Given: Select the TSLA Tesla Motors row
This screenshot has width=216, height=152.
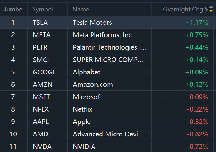Looking at the screenshot, I should tap(107, 23).
